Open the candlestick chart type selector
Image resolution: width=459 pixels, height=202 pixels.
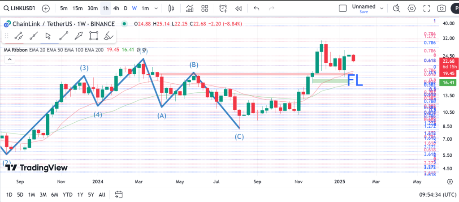point(171,8)
